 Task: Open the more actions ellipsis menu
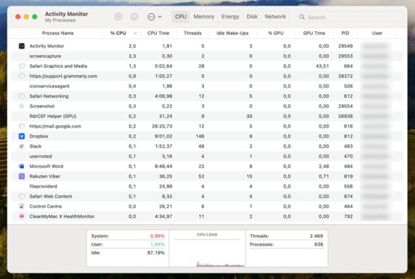(155, 17)
